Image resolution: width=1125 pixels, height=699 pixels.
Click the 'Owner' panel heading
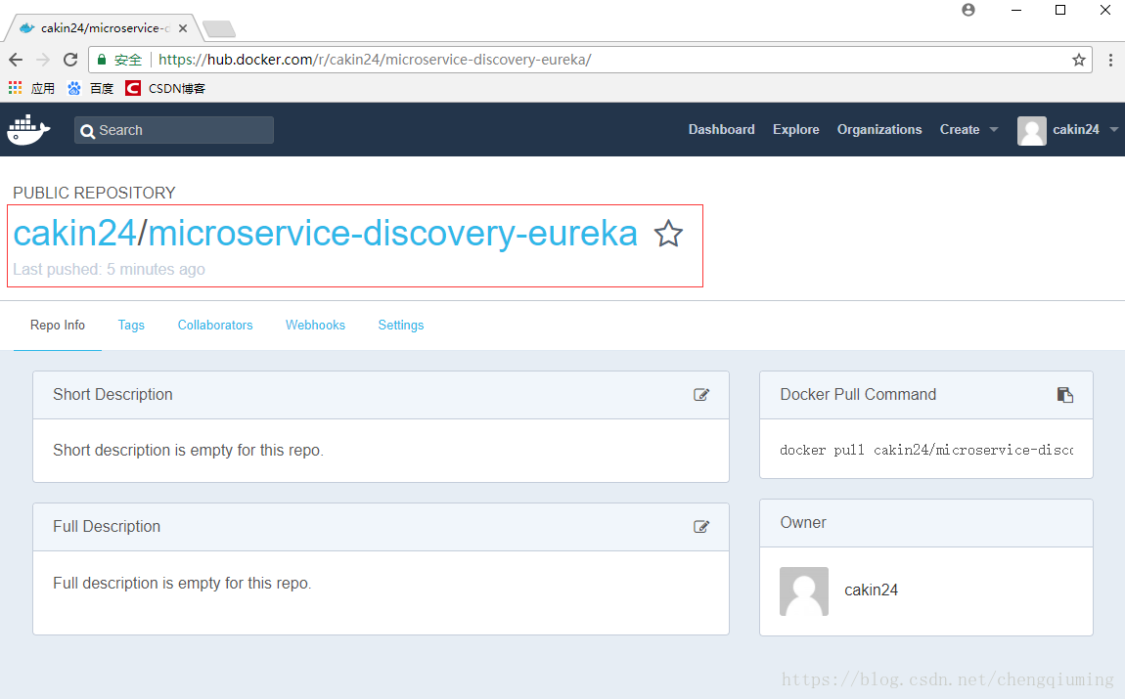(803, 523)
